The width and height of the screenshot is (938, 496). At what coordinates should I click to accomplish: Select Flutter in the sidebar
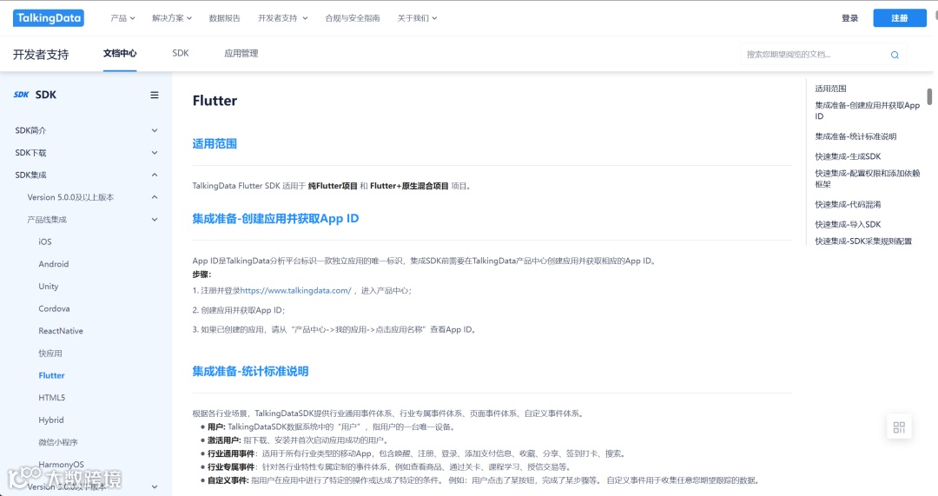point(51,375)
